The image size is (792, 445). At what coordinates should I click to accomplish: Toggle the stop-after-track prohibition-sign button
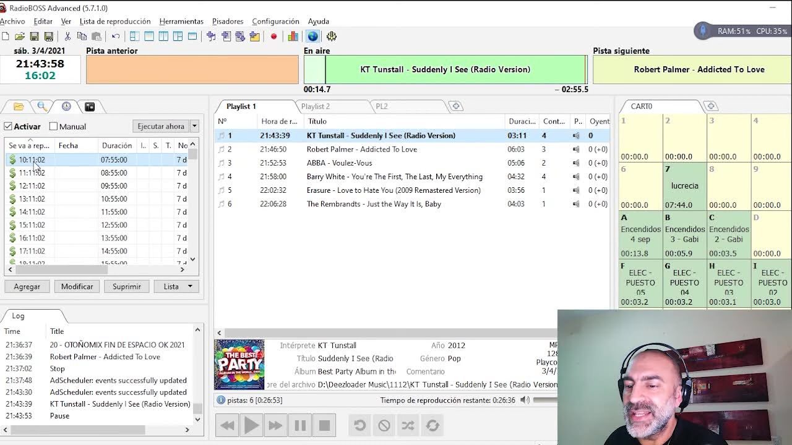(384, 425)
